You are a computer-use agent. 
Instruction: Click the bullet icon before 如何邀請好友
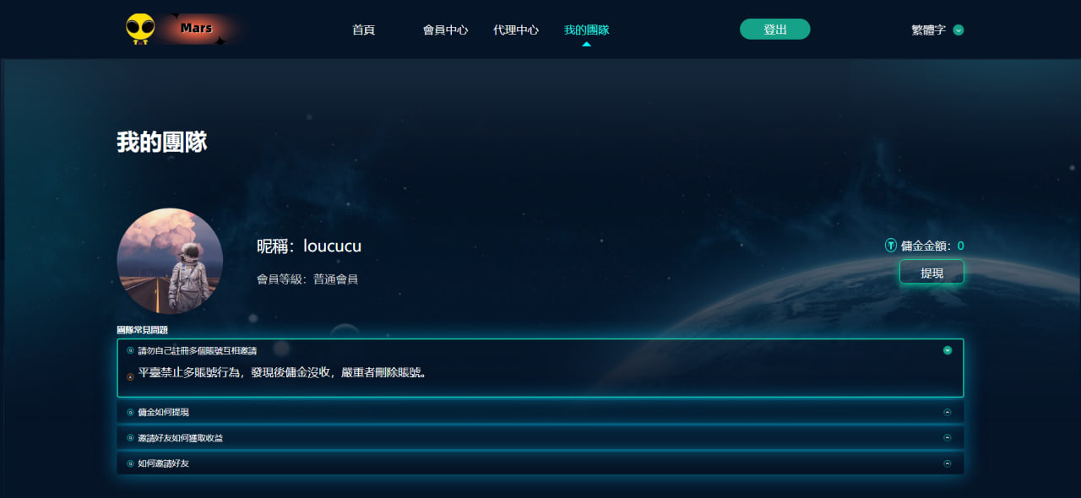coord(130,463)
